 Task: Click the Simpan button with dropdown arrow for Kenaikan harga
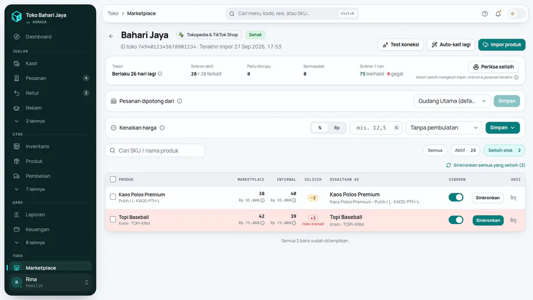pos(502,128)
